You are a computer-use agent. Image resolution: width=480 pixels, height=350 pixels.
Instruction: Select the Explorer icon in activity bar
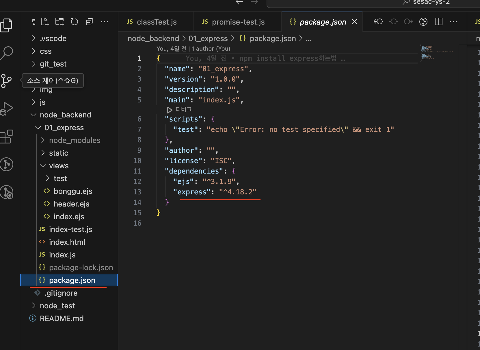click(7, 25)
